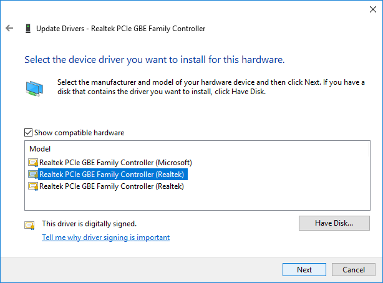Image resolution: width=383 pixels, height=283 pixels.
Task: Select the highlighted Realtek controller (Realtek) entry
Action: click(112, 175)
